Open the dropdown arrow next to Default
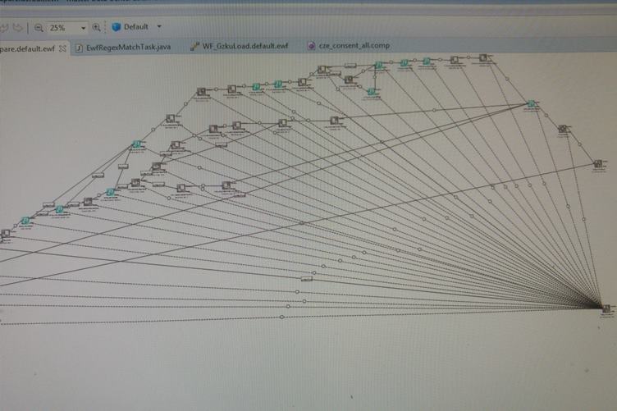617x411 pixels. [159, 26]
